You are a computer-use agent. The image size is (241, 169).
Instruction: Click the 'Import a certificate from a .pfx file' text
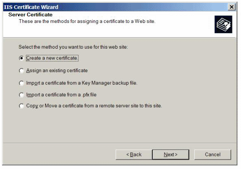(61, 95)
